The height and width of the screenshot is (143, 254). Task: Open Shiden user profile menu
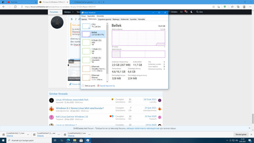coord(173,12)
